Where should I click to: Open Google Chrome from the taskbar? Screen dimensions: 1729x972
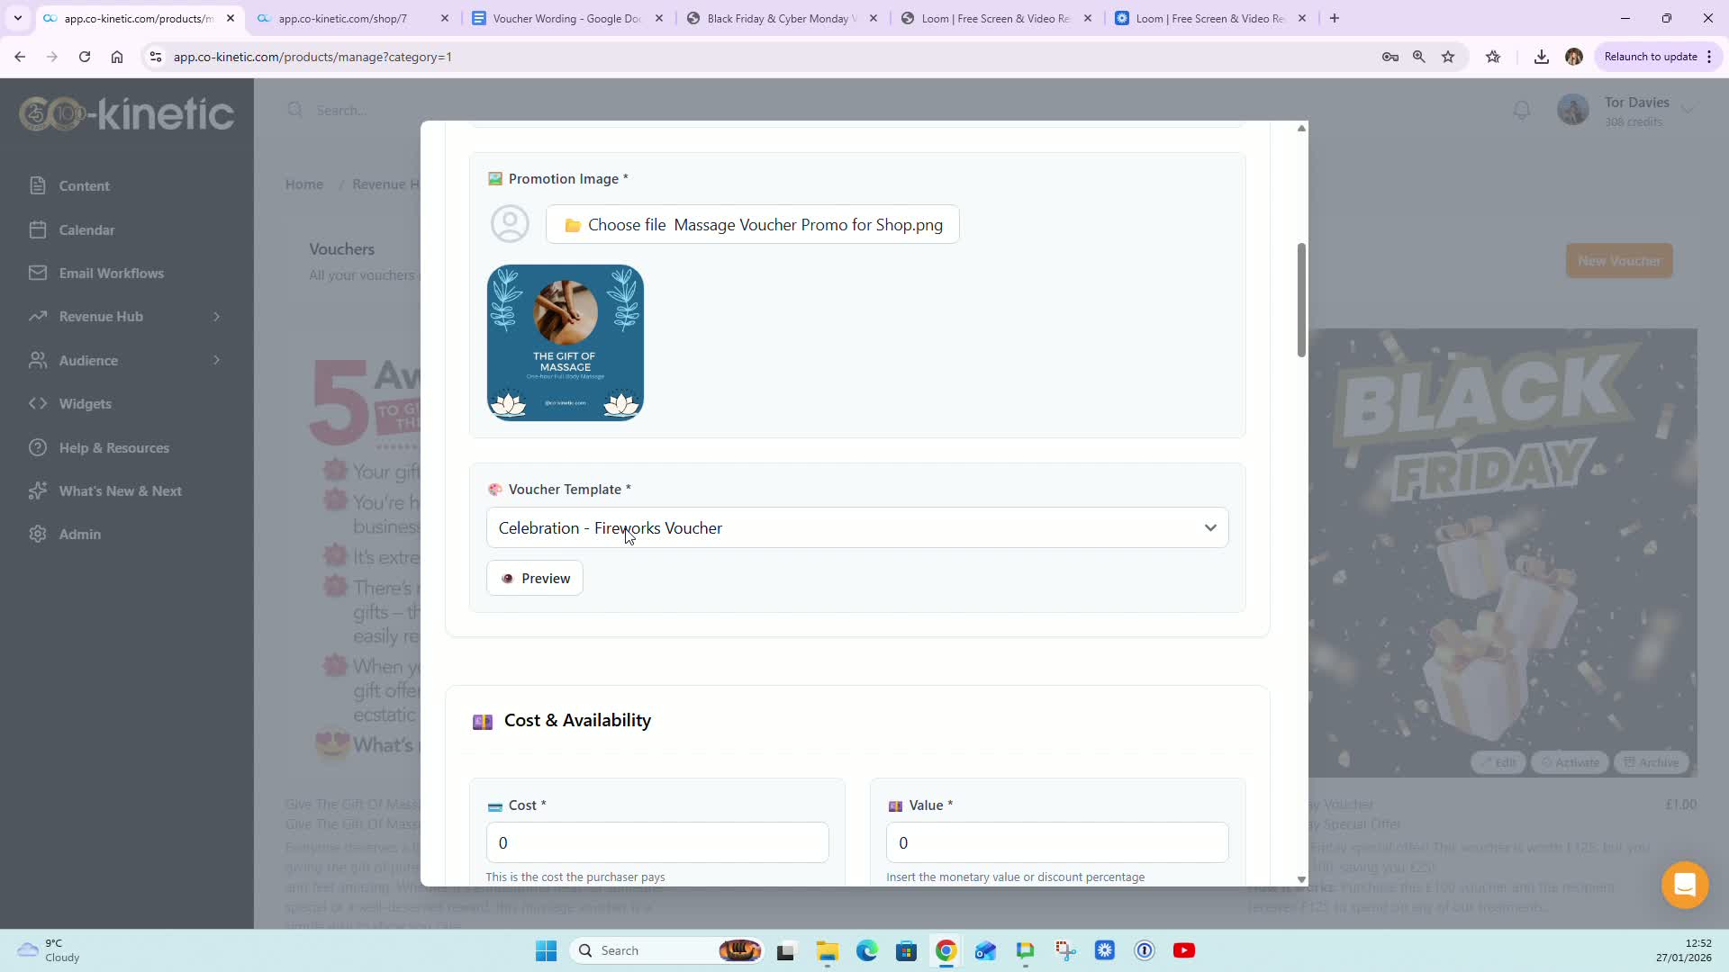946,951
